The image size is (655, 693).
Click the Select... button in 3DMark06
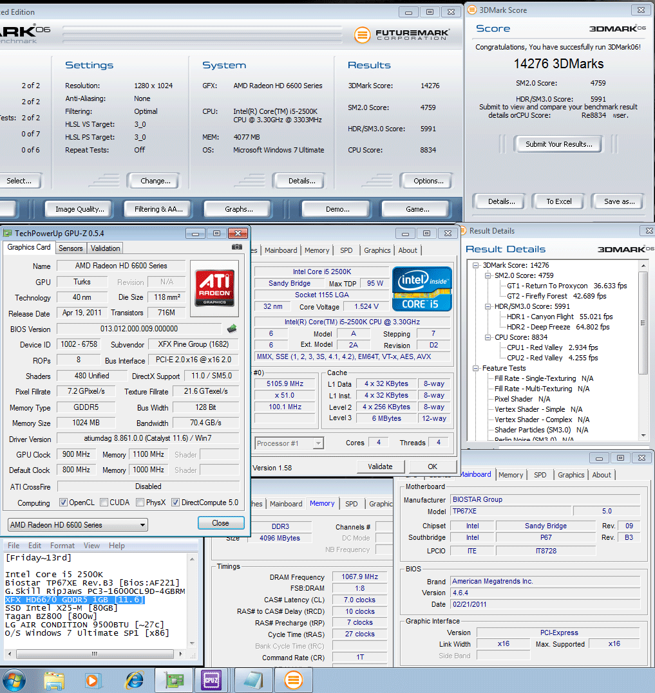coord(19,181)
